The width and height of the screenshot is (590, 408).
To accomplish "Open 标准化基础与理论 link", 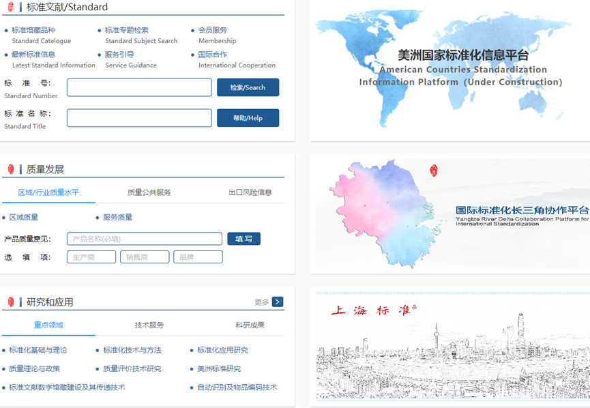I will tap(38, 350).
